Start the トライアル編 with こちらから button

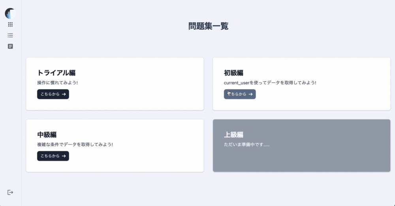(x=53, y=94)
